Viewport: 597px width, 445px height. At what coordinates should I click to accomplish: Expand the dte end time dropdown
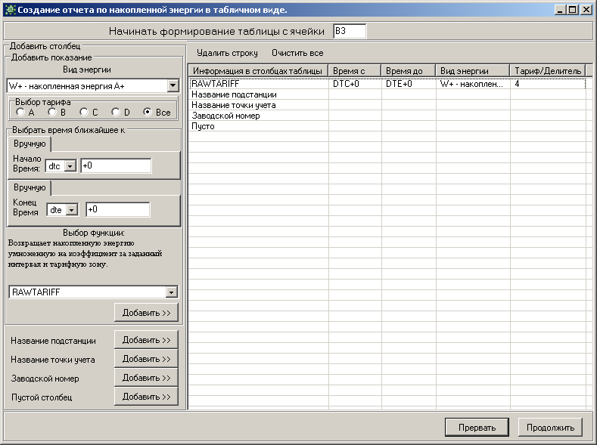(x=72, y=210)
